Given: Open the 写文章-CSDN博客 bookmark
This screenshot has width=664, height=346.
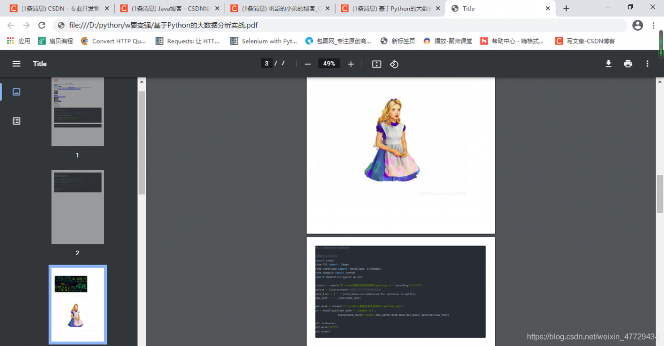Looking at the screenshot, I should tap(585, 41).
